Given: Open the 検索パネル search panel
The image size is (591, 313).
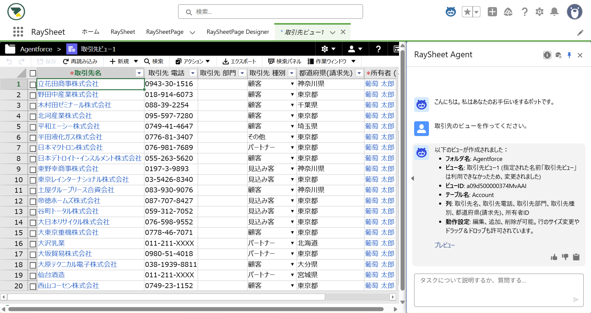Looking at the screenshot, I should (284, 62).
